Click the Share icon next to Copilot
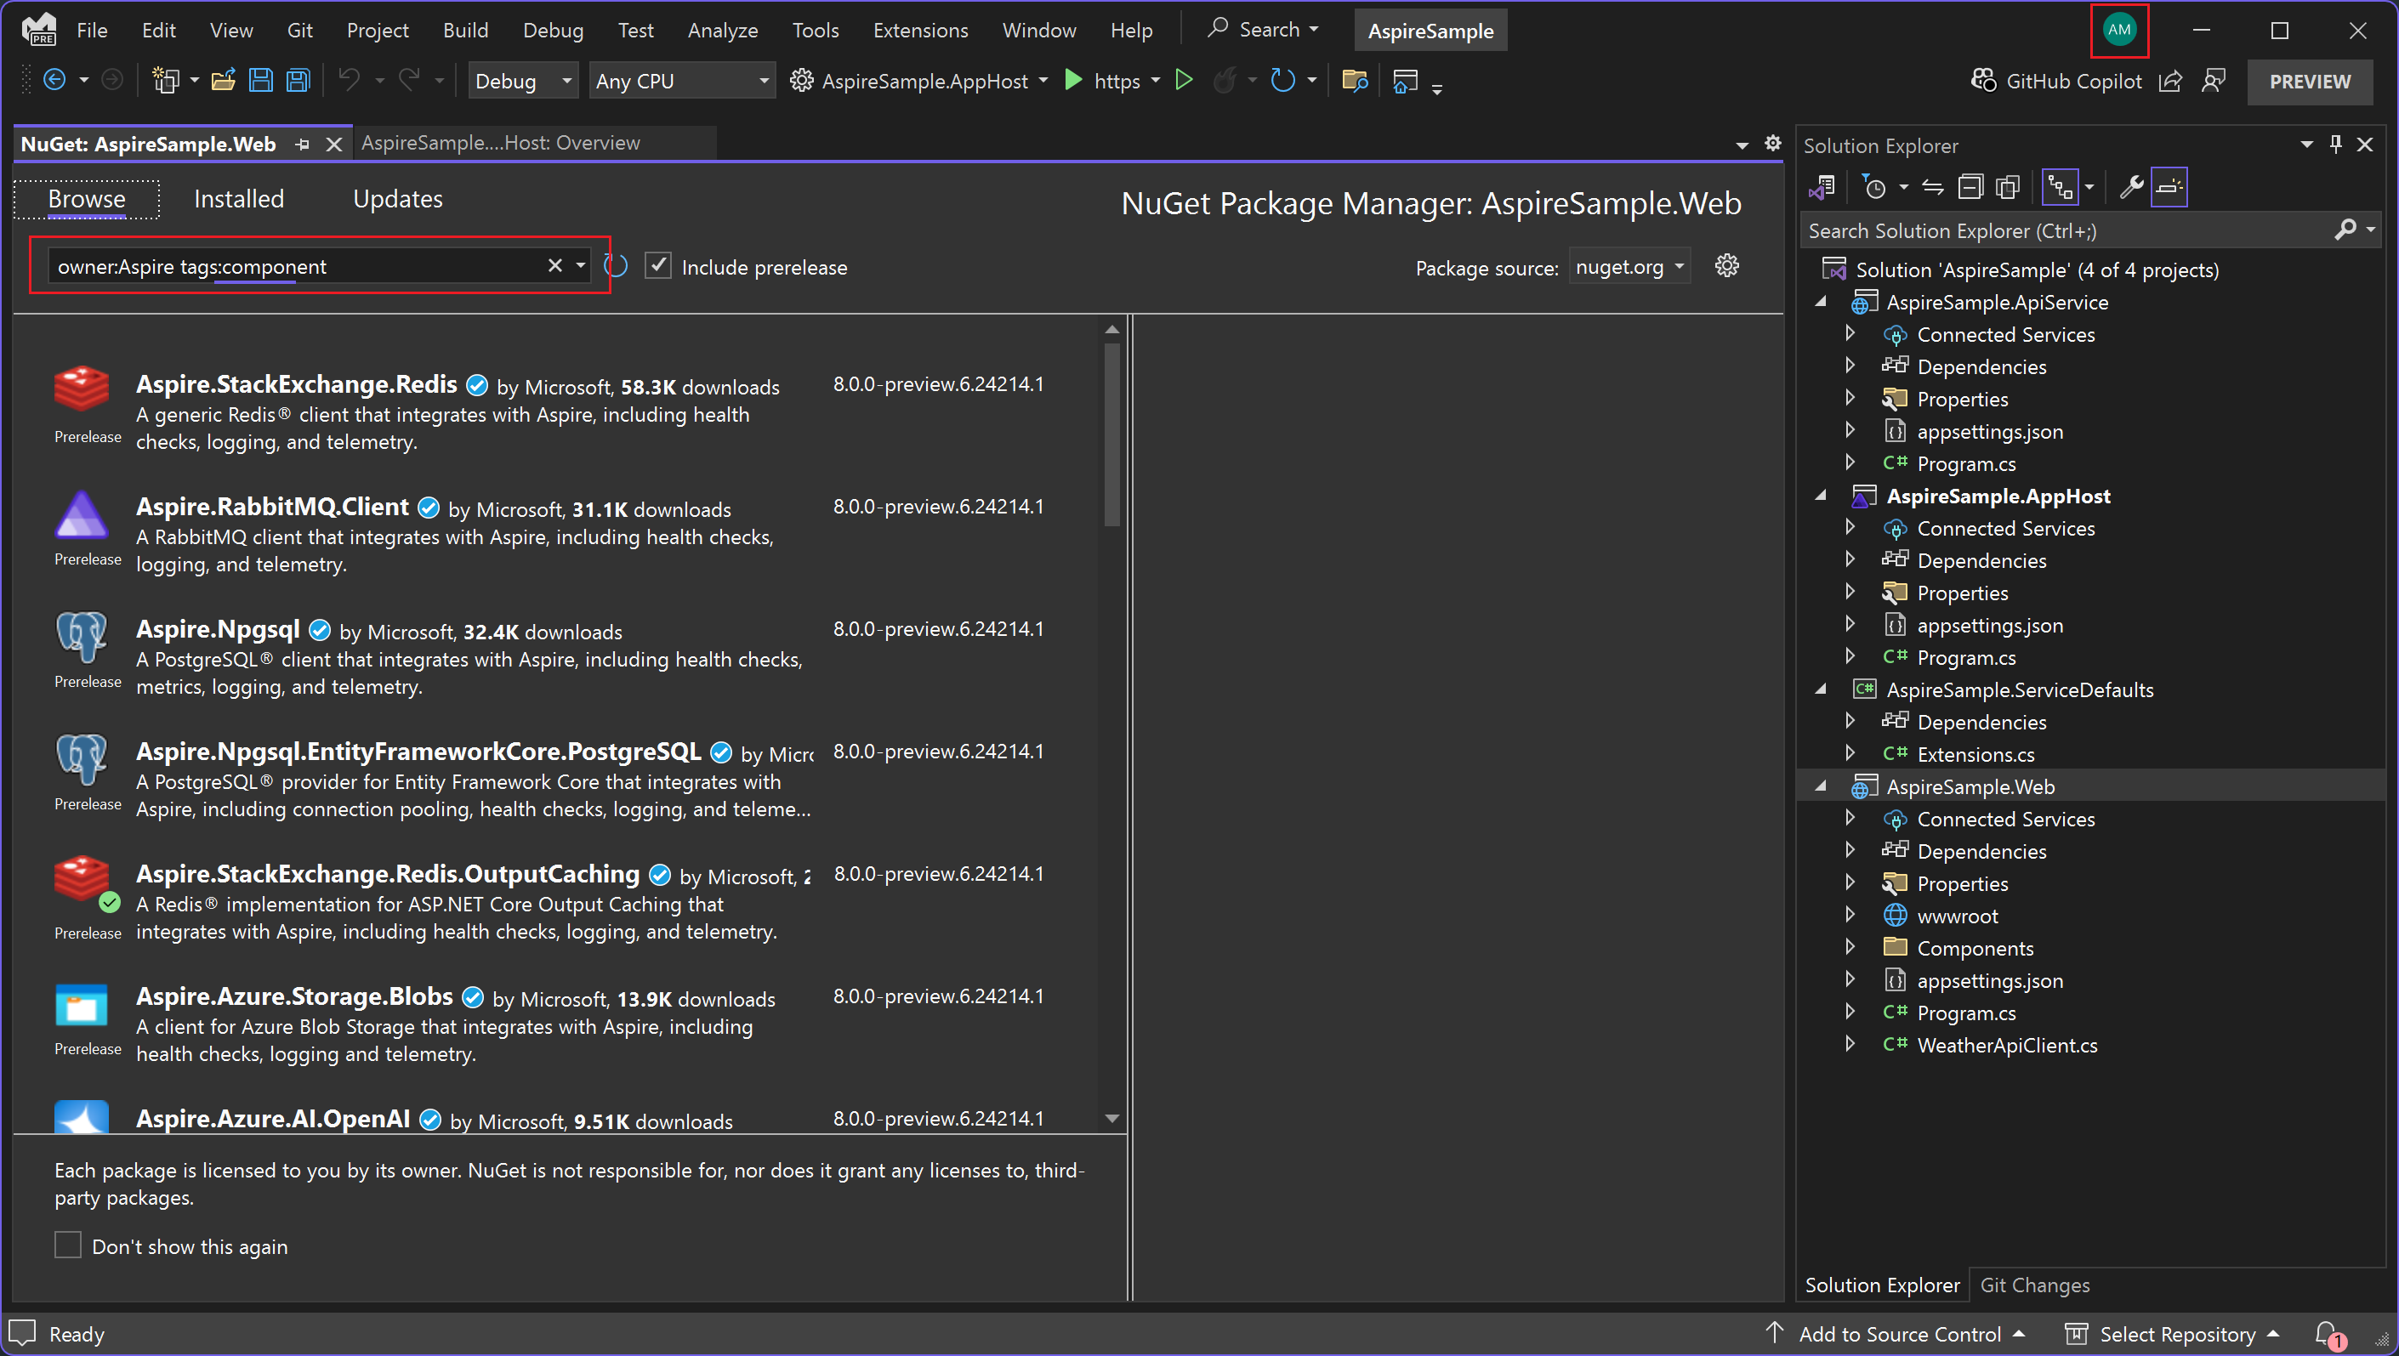This screenshot has height=1356, width=2399. coord(2171,81)
